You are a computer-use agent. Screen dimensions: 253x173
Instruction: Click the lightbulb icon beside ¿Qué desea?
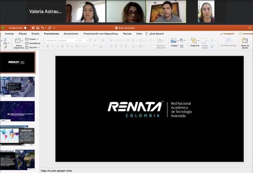(x=146, y=33)
